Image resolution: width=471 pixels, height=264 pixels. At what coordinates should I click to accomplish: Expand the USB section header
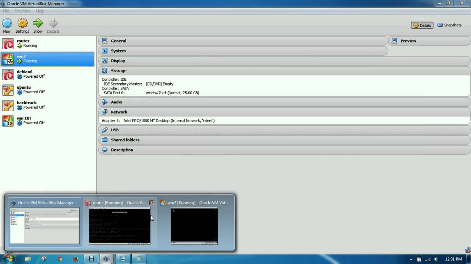(x=284, y=130)
